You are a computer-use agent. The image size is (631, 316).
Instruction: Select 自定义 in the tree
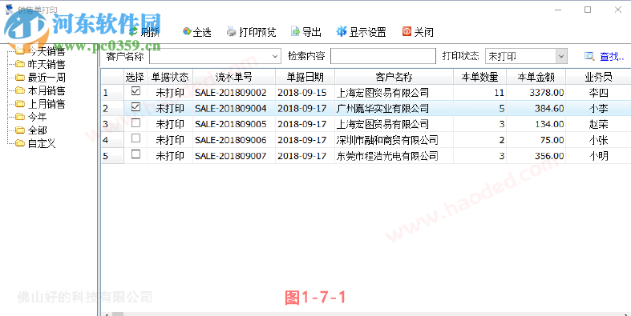point(42,143)
